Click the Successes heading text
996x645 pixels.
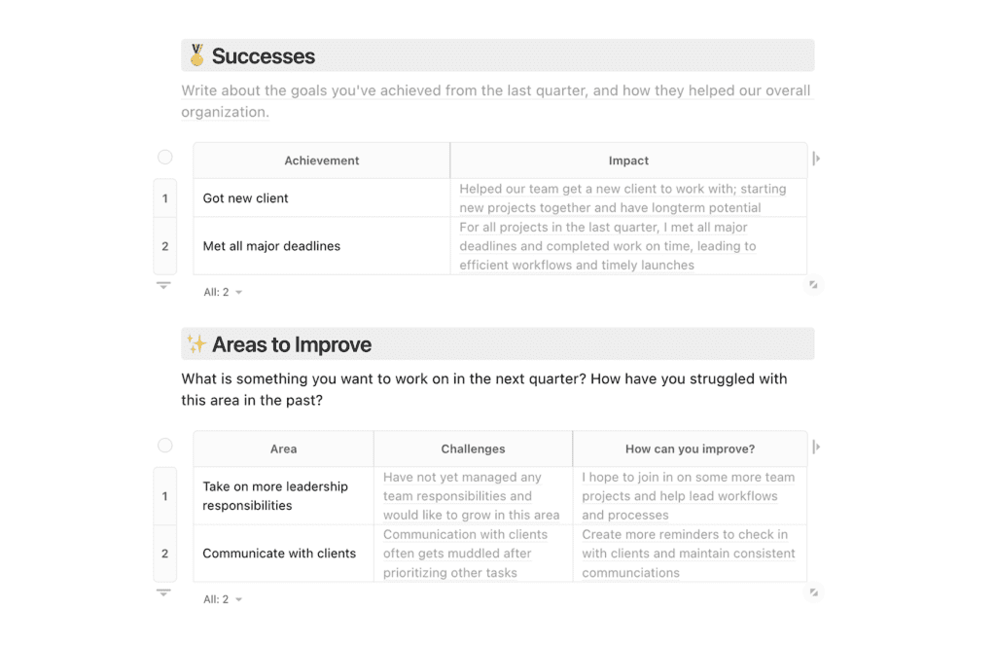262,55
